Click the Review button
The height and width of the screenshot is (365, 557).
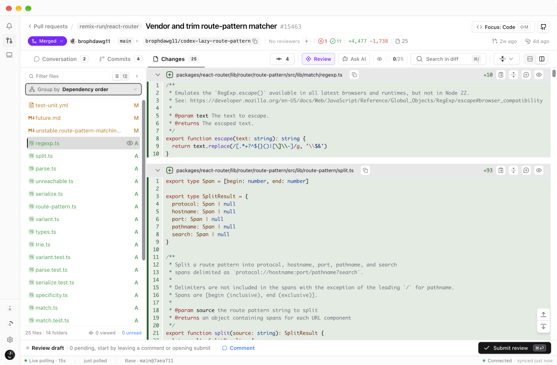pos(318,59)
